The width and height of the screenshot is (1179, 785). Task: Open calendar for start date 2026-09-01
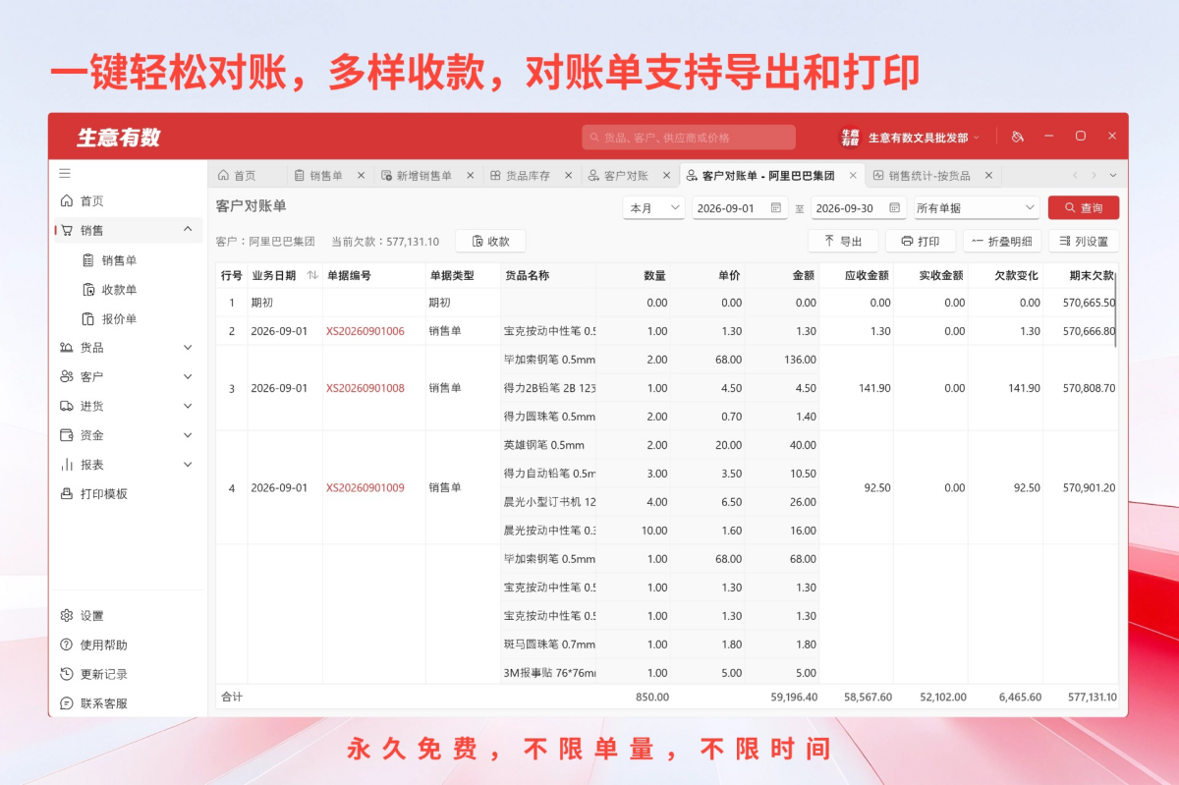tap(776, 208)
